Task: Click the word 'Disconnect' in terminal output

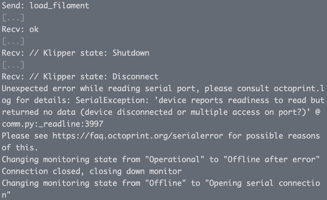Action: (x=135, y=77)
